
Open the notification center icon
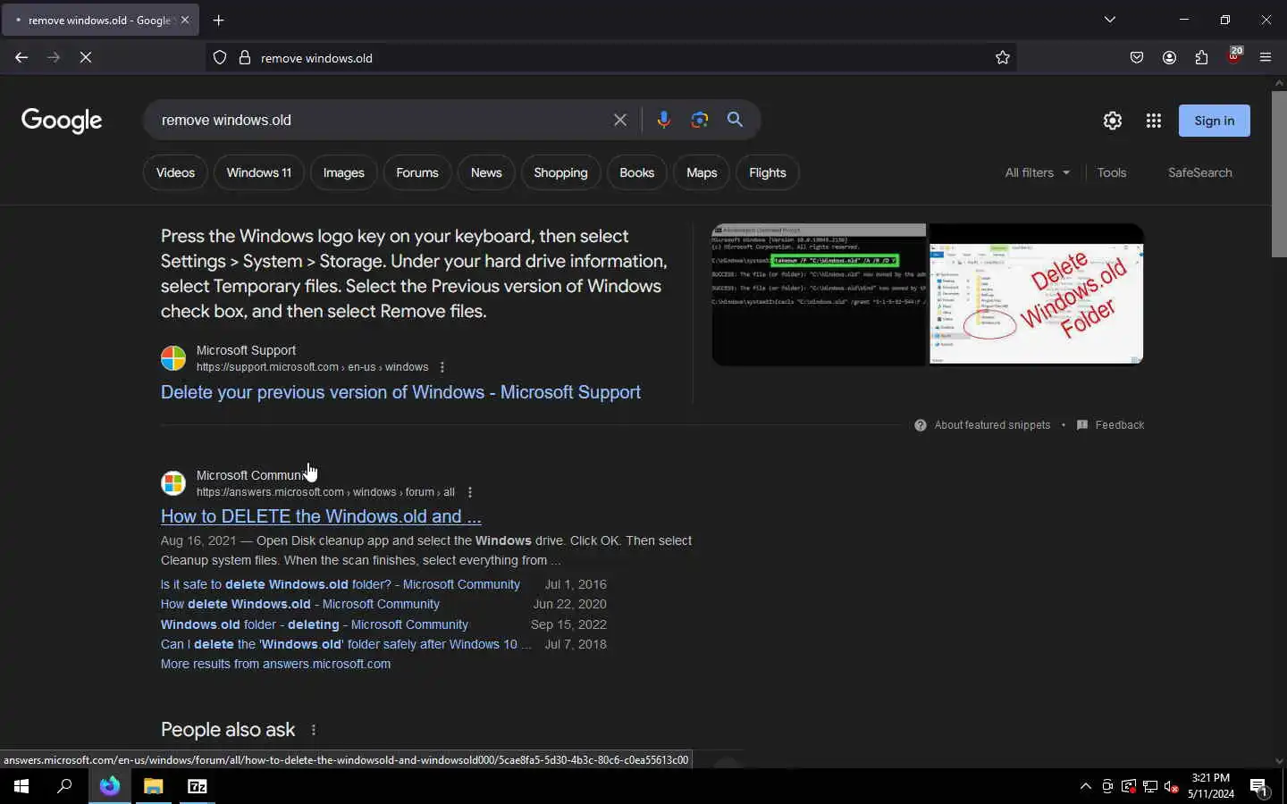(x=1258, y=786)
